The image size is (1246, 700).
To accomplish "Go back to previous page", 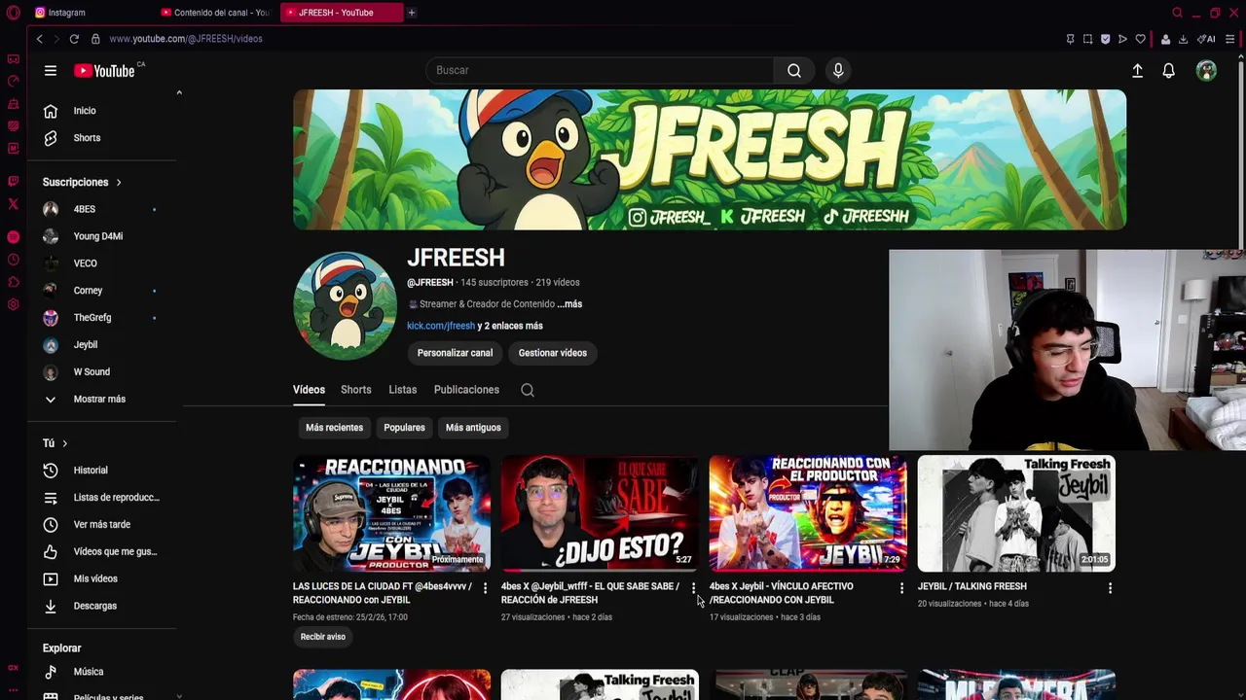I will [39, 39].
